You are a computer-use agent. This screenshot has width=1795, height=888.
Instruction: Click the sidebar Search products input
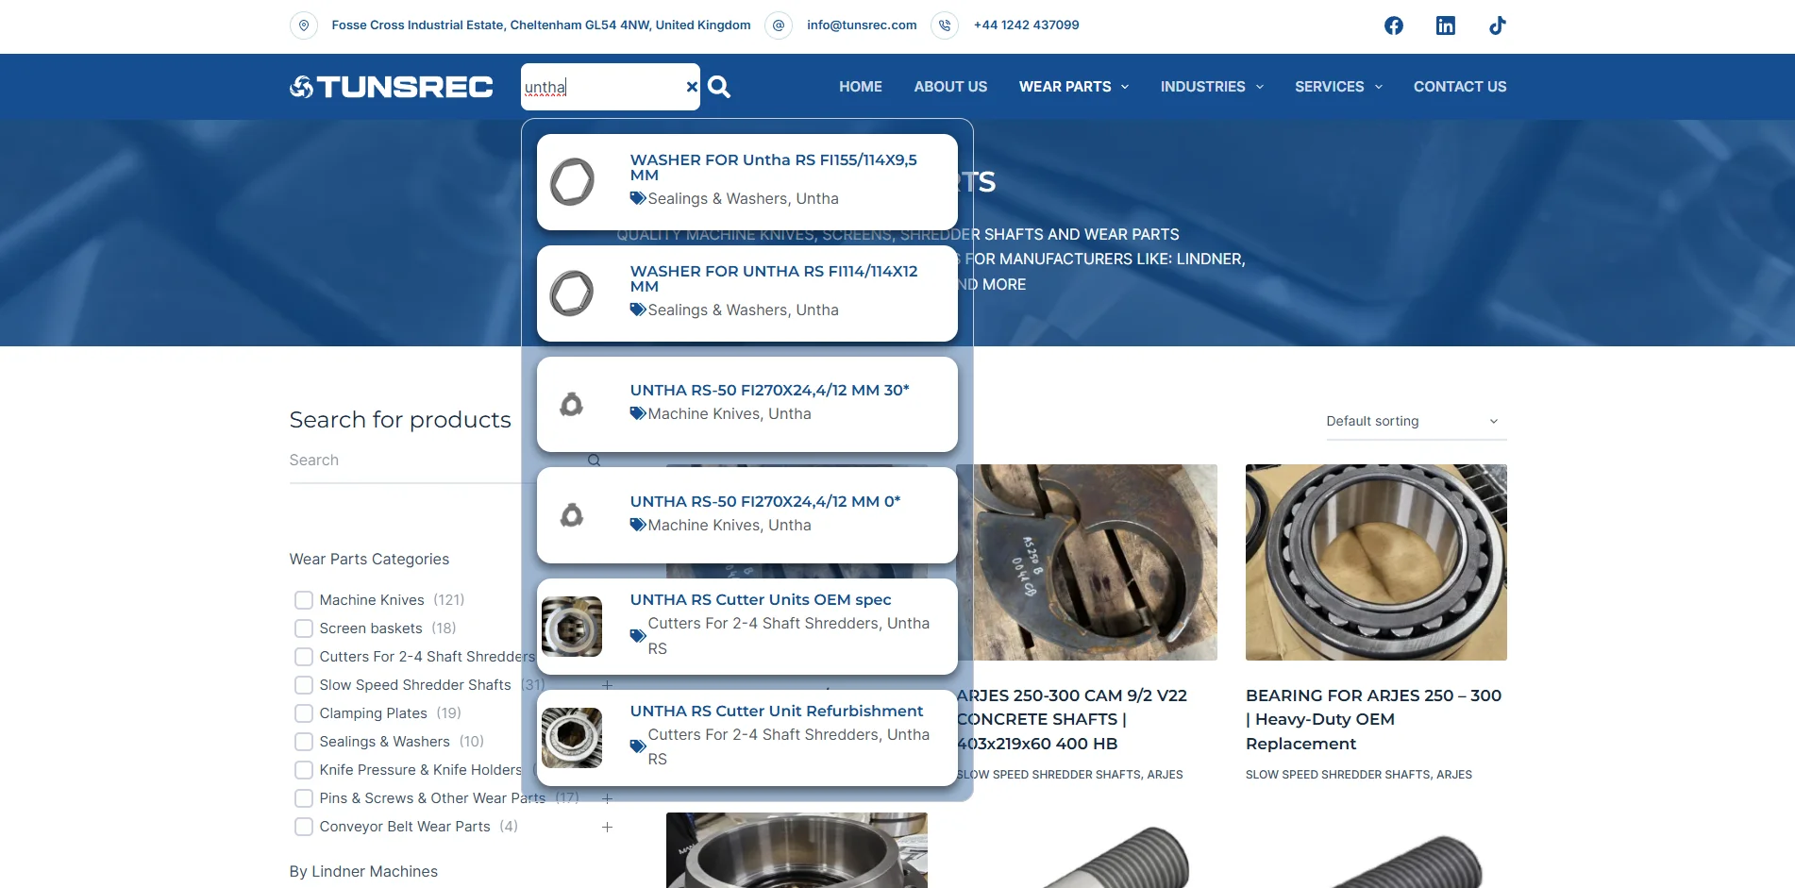click(x=436, y=461)
